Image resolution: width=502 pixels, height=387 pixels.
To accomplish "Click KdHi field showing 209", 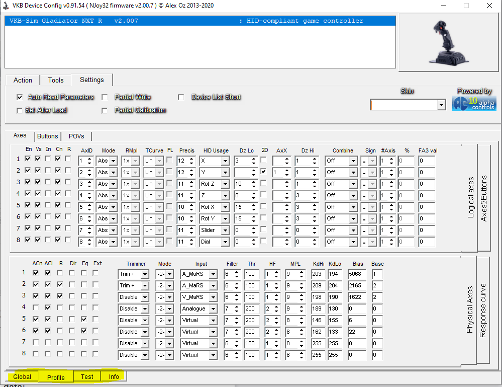I will pos(319,286).
